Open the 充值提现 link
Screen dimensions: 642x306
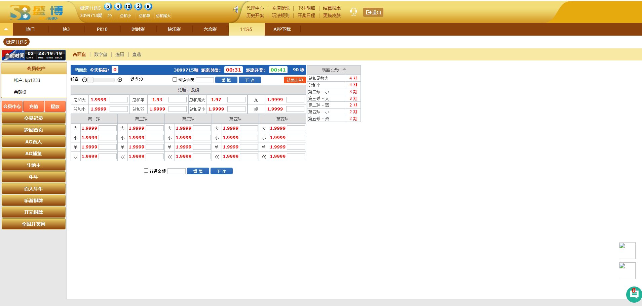[x=280, y=8]
